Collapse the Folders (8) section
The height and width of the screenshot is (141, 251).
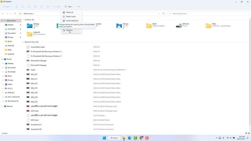(x=24, y=20)
